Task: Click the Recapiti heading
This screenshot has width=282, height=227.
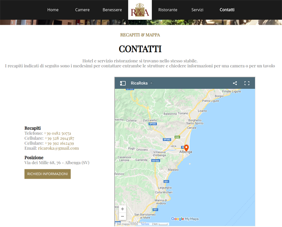Action: 32,128
